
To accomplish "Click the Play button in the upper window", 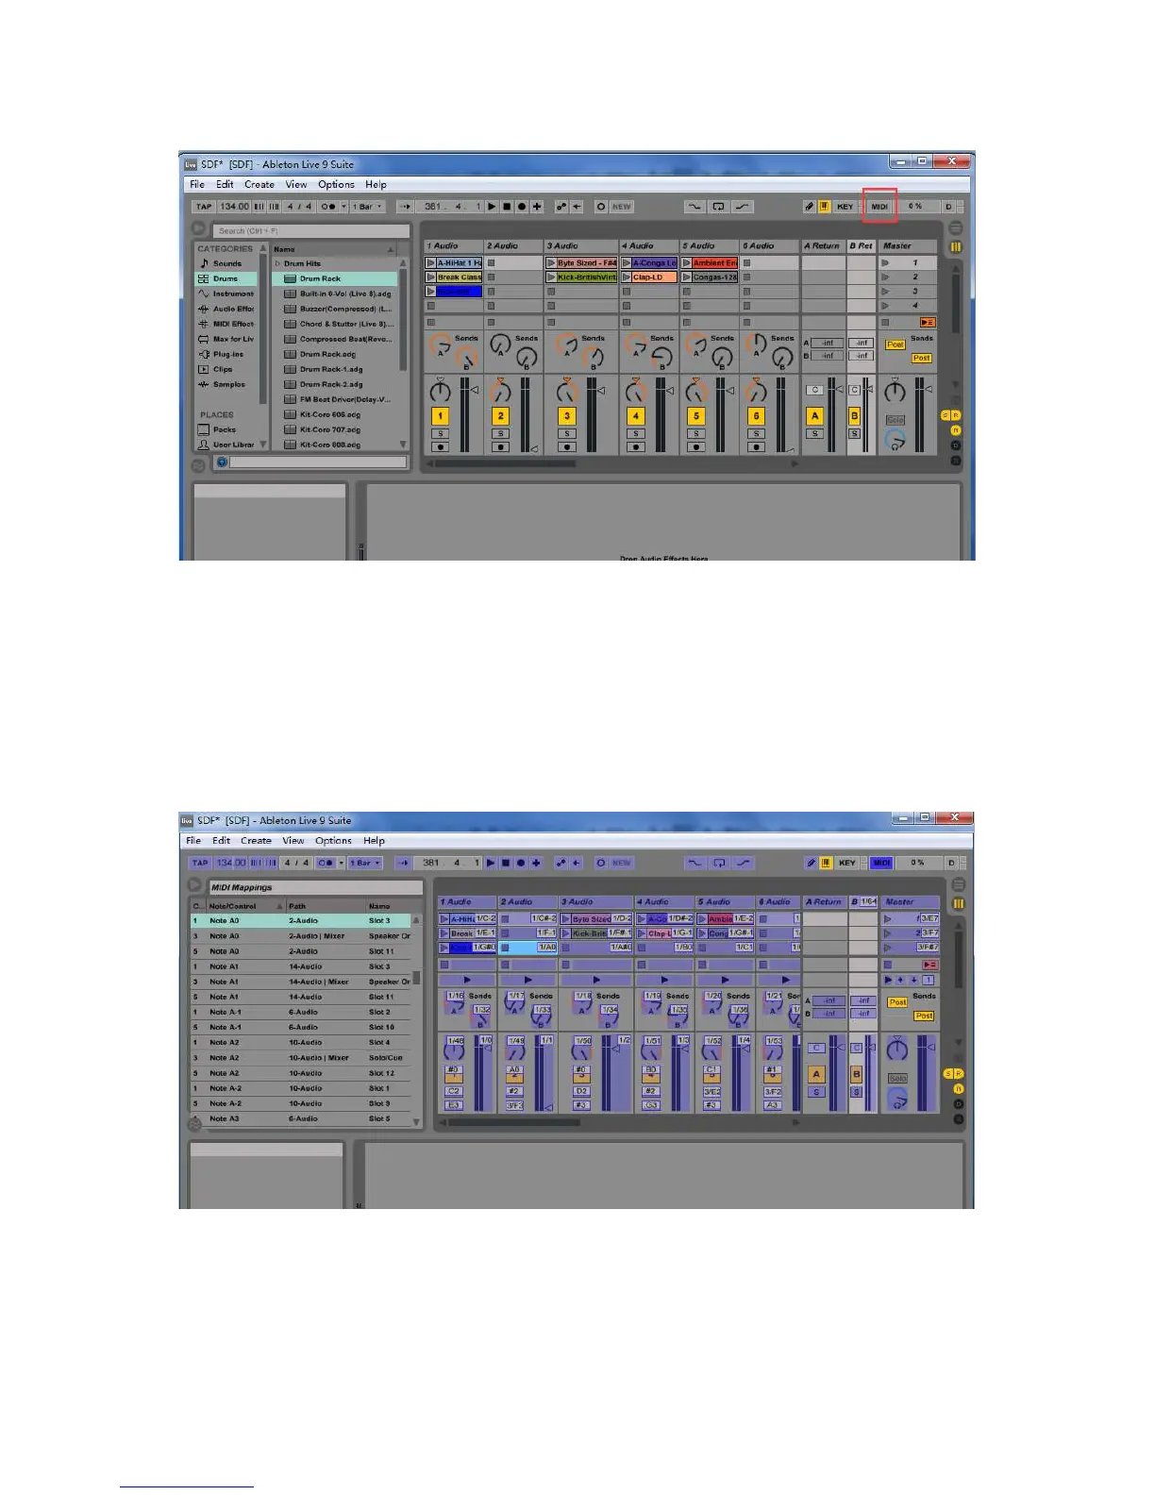I will (x=492, y=207).
